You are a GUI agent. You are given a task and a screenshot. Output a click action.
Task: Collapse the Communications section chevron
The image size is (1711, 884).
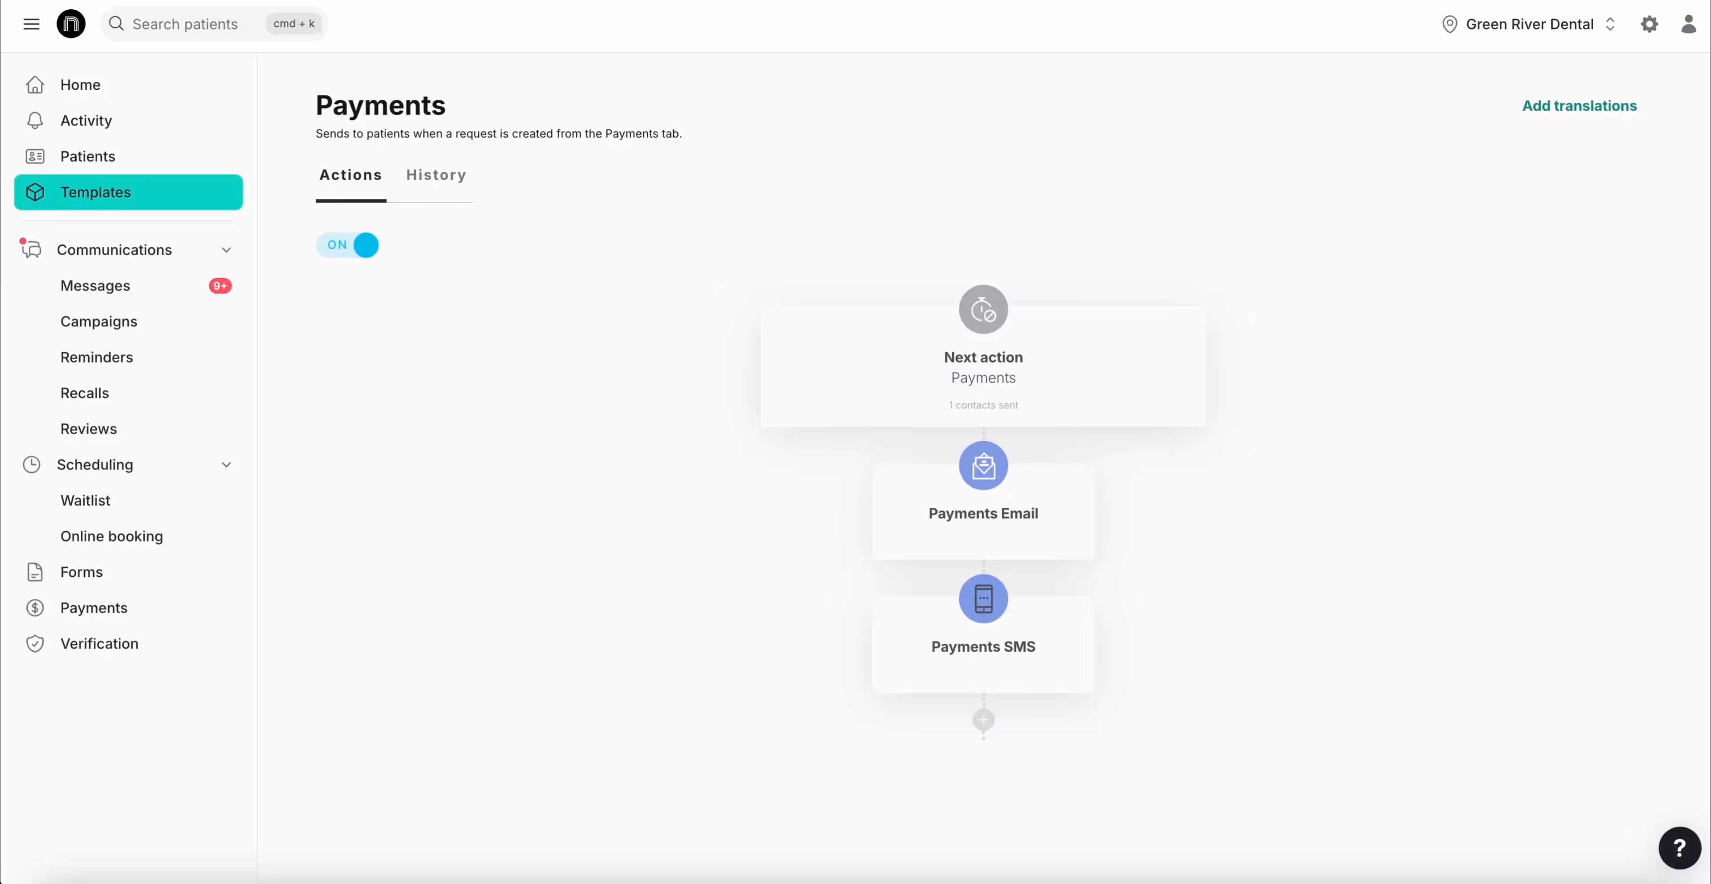(226, 250)
